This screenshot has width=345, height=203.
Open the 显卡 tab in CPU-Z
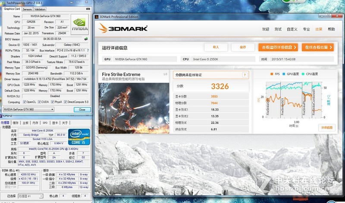[55, 123]
